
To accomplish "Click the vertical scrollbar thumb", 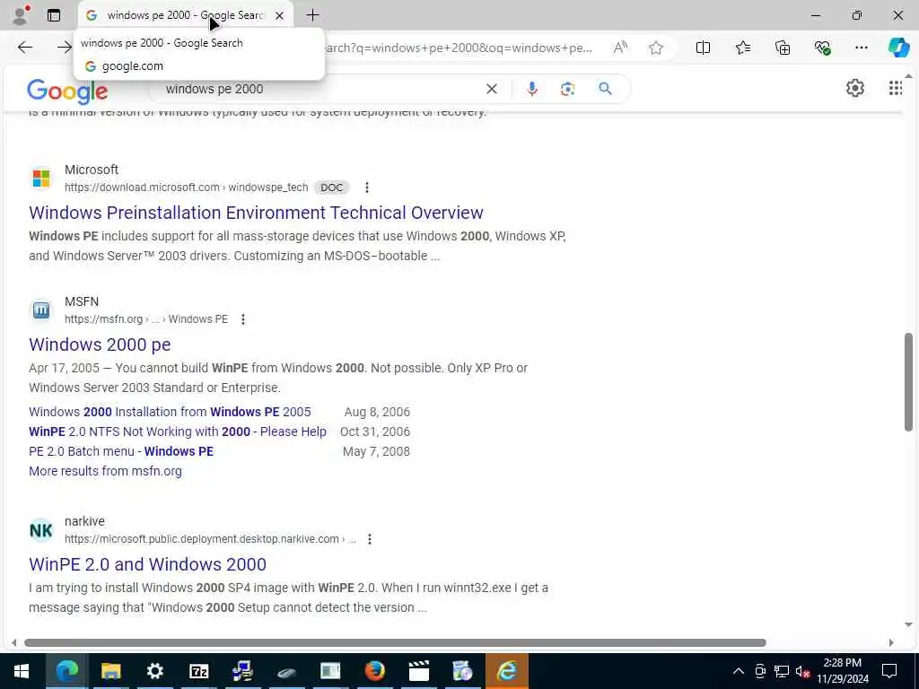I will 908,382.
